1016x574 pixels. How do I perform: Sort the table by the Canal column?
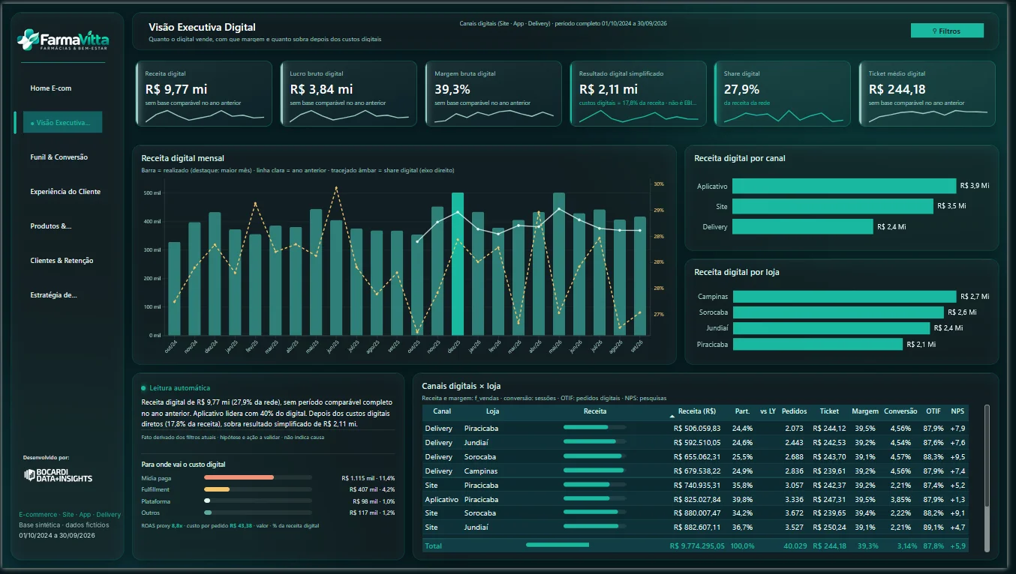click(x=442, y=411)
